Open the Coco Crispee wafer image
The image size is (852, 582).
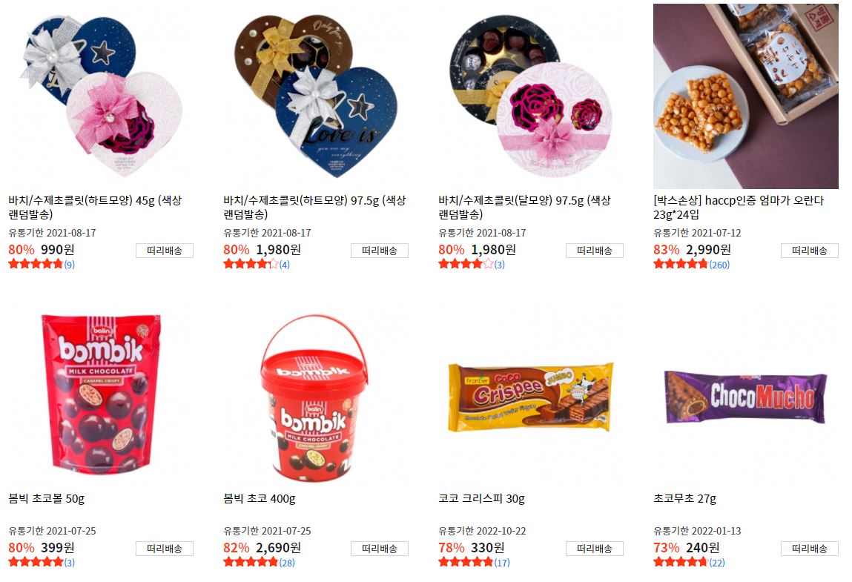pos(531,394)
